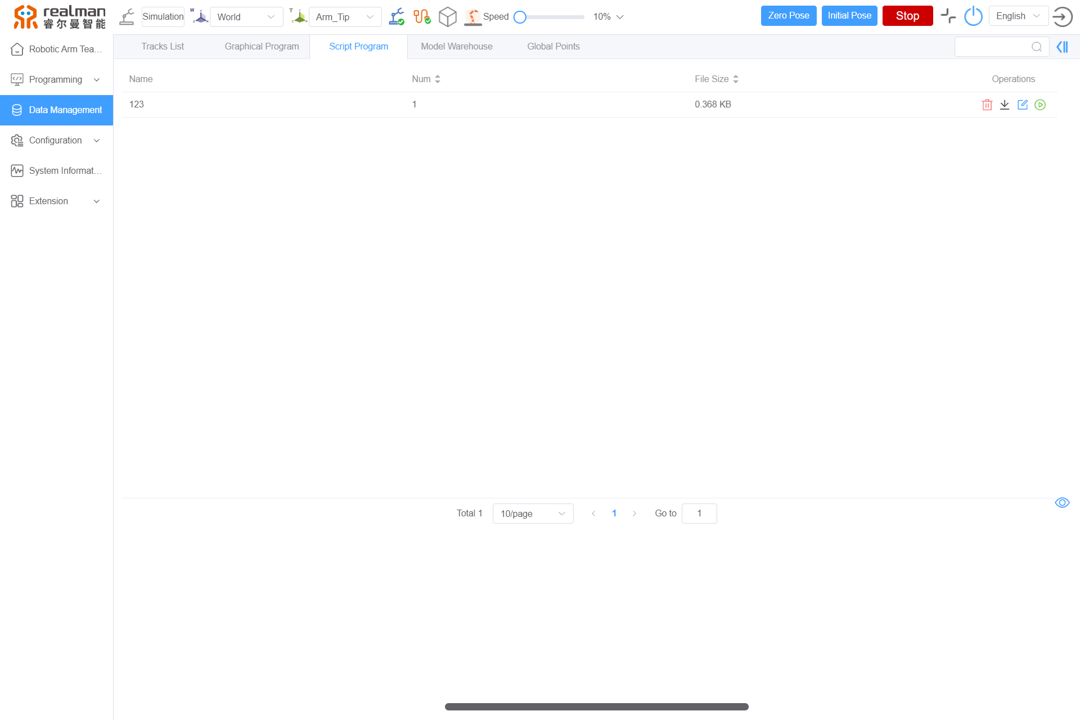Click the download icon for file 123
This screenshot has height=720, width=1080.
pos(1005,105)
